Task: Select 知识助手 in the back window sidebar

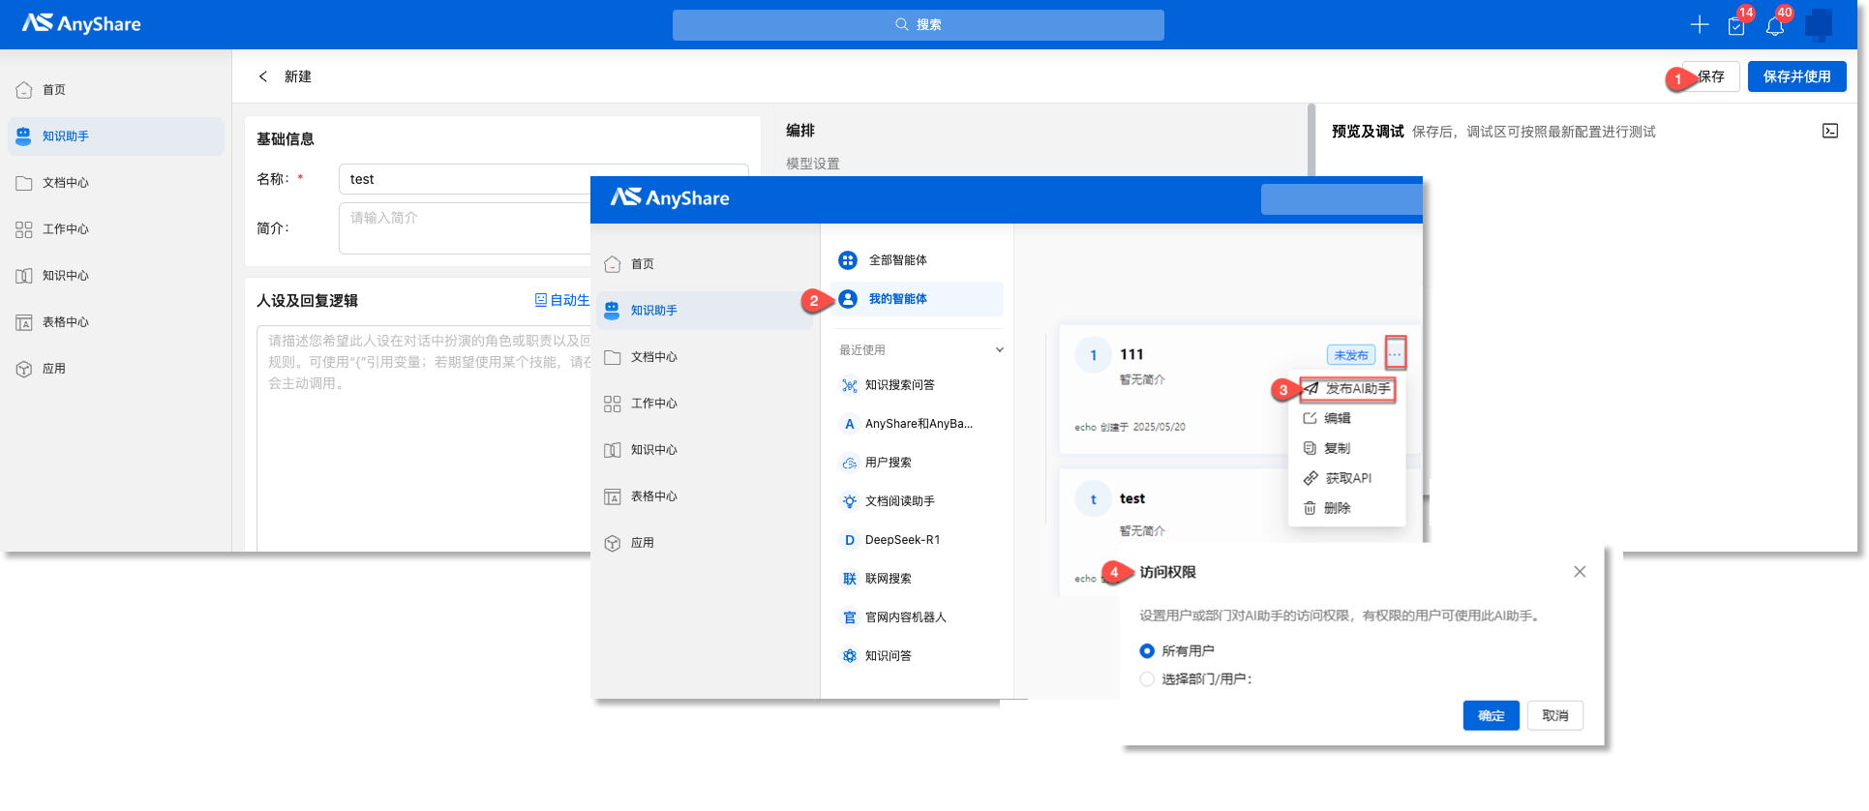Action: pos(116,136)
